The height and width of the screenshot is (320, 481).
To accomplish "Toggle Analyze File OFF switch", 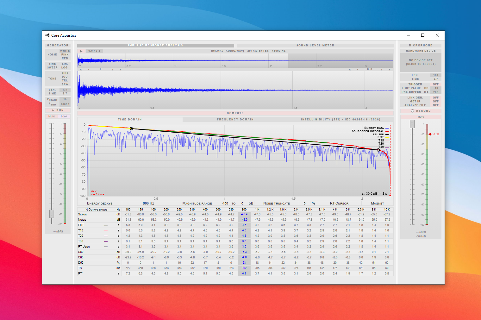I will 436,105.
